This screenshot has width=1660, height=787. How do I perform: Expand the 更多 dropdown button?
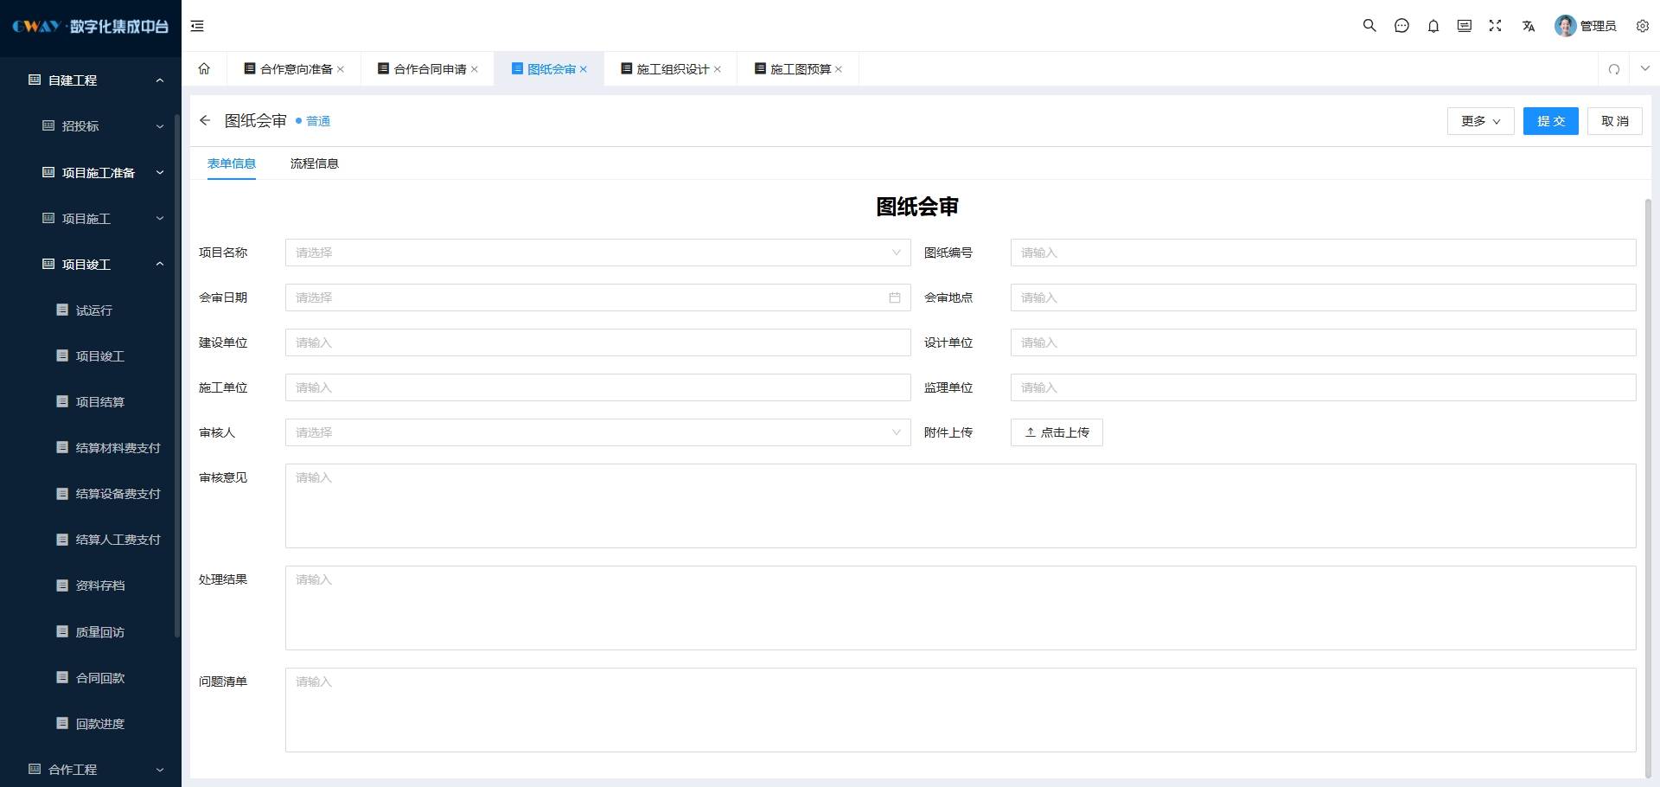(1480, 121)
